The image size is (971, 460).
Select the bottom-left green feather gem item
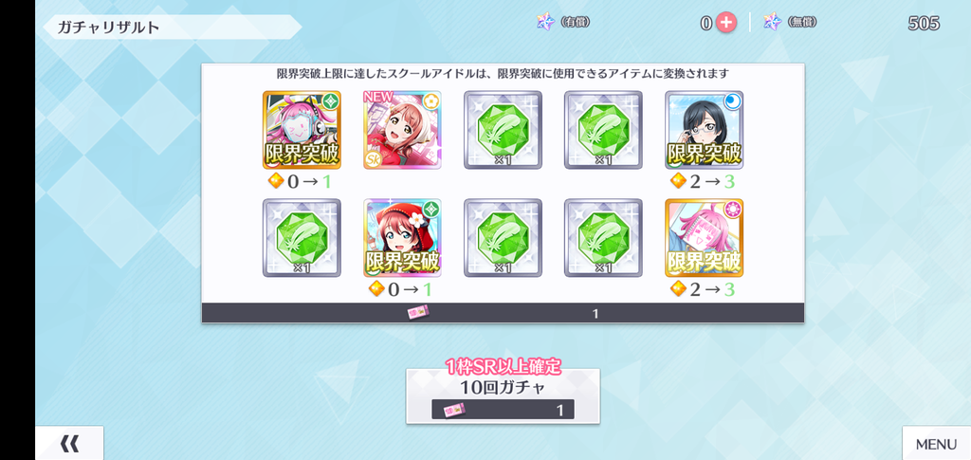302,238
